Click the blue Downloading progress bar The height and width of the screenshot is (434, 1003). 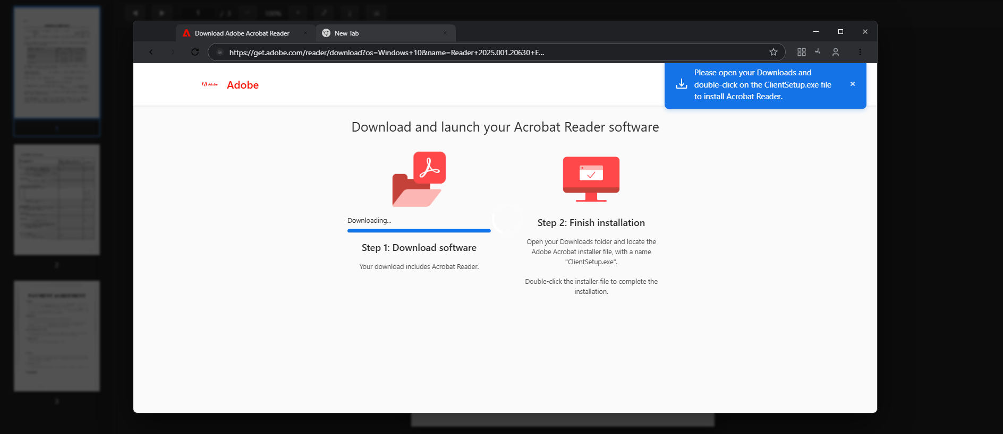coord(419,231)
